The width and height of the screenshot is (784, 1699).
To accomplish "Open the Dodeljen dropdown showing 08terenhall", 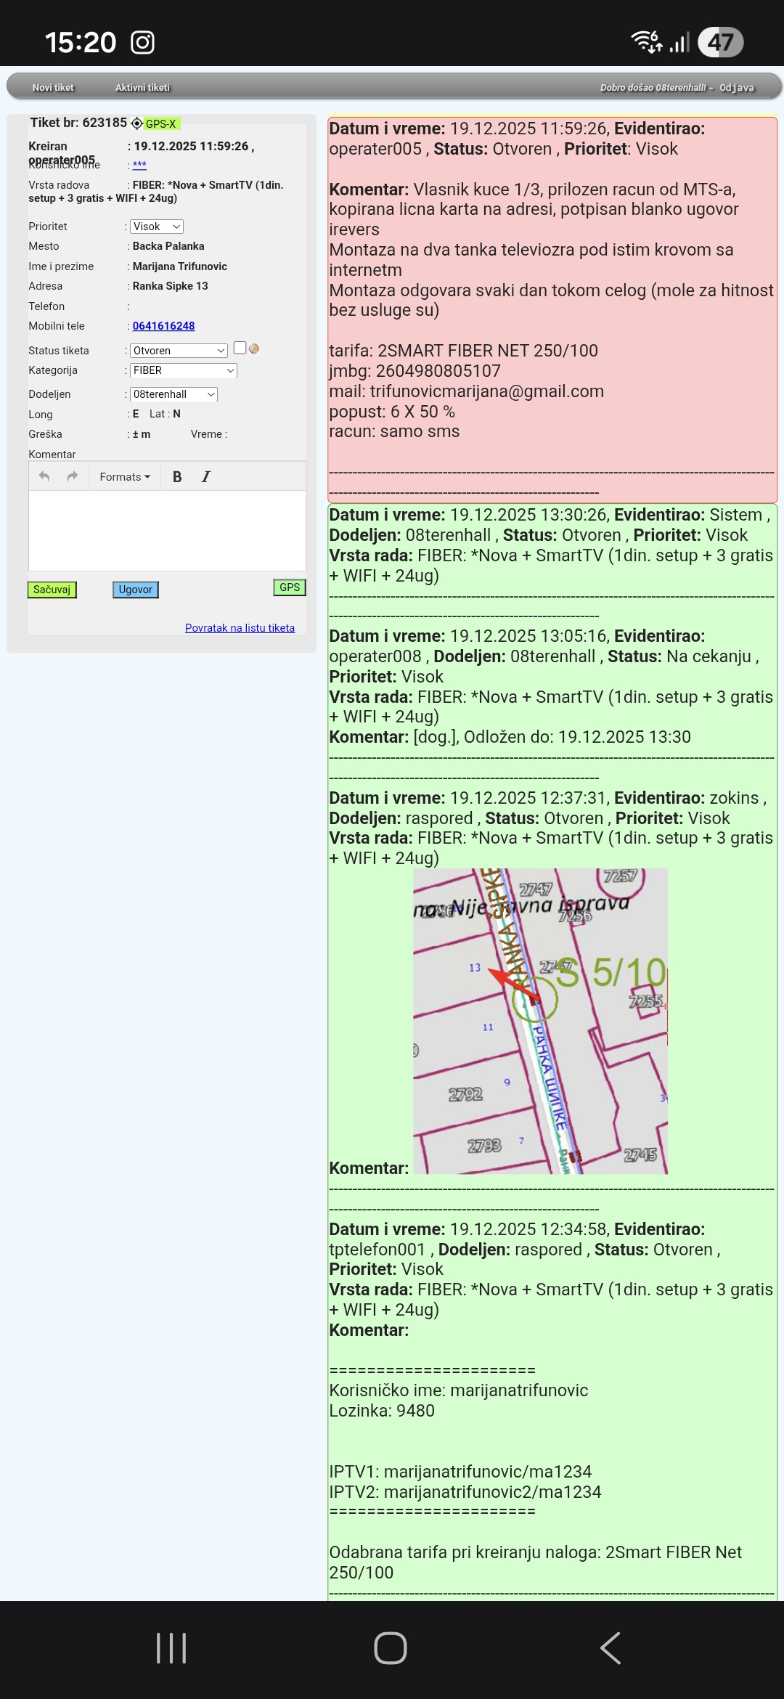I will pos(173,394).
